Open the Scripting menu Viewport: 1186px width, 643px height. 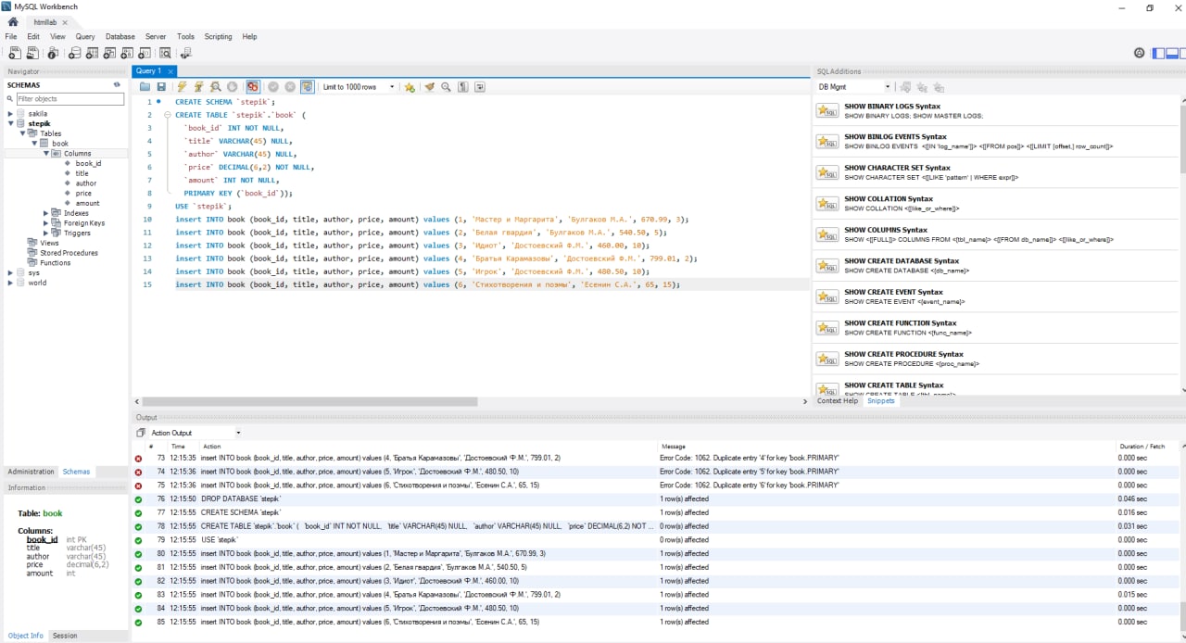point(218,36)
